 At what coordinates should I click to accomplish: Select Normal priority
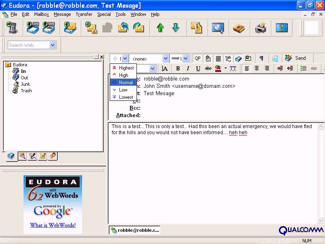(123, 83)
